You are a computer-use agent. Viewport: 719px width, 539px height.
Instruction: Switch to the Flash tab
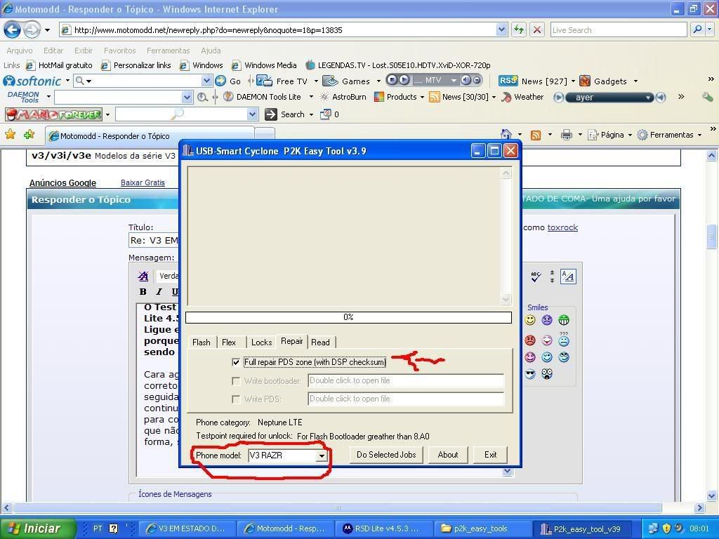pos(202,342)
